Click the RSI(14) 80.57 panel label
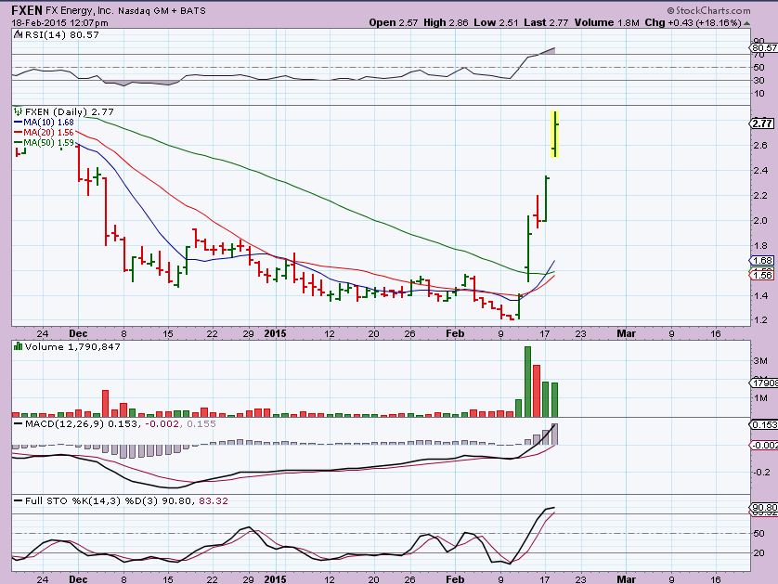 [x=61, y=34]
